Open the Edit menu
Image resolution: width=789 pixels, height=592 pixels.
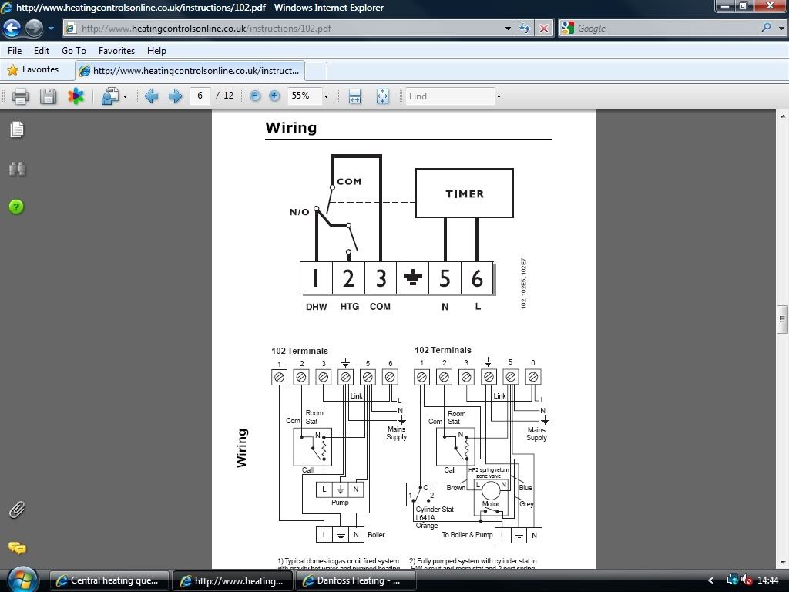pyautogui.click(x=42, y=51)
